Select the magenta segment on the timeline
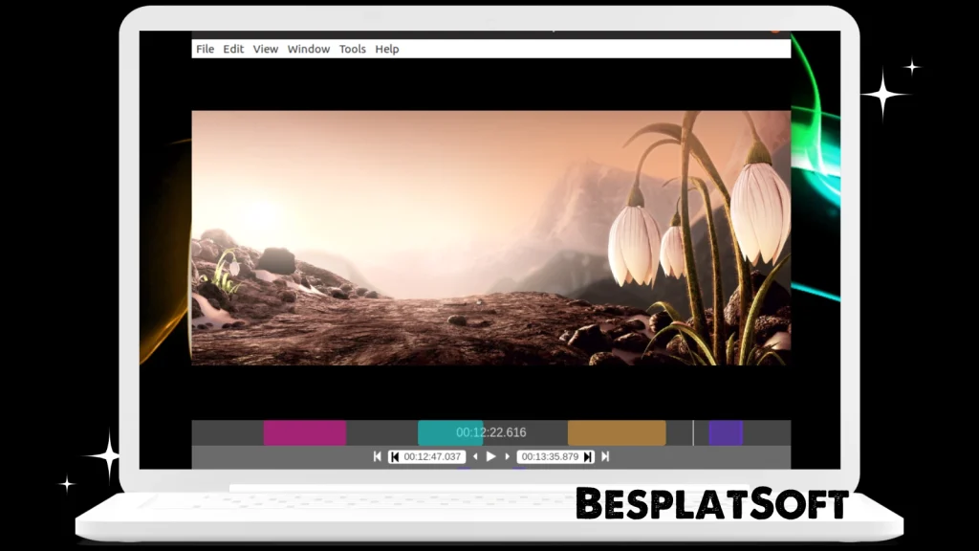Viewport: 979px width, 551px height. tap(304, 433)
